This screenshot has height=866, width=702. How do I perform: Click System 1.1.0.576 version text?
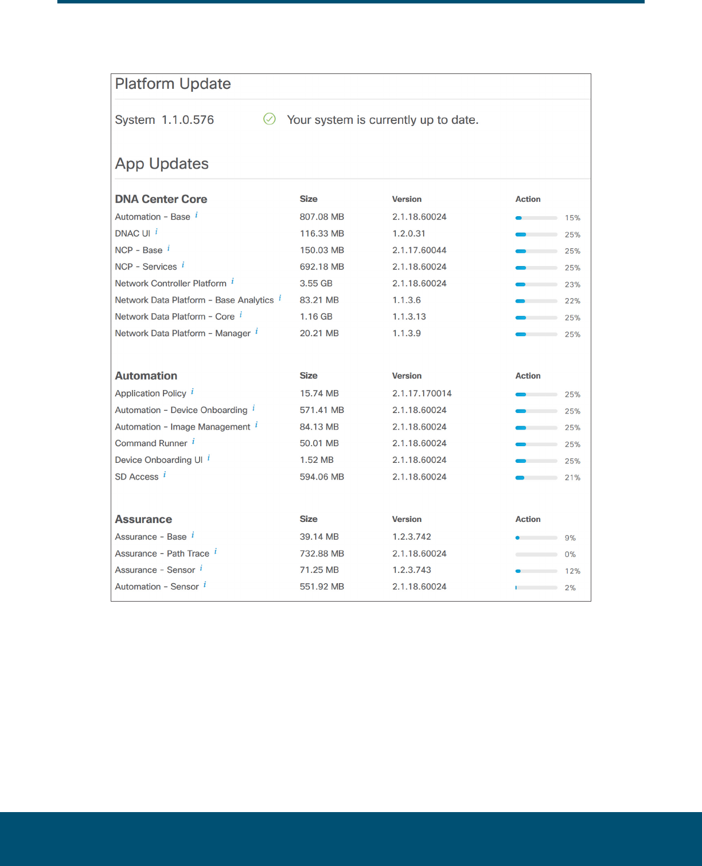pyautogui.click(x=165, y=120)
